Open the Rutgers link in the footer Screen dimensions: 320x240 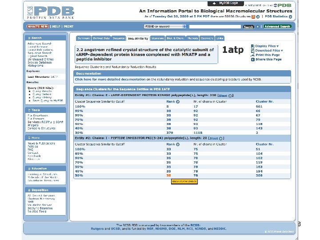97,229
